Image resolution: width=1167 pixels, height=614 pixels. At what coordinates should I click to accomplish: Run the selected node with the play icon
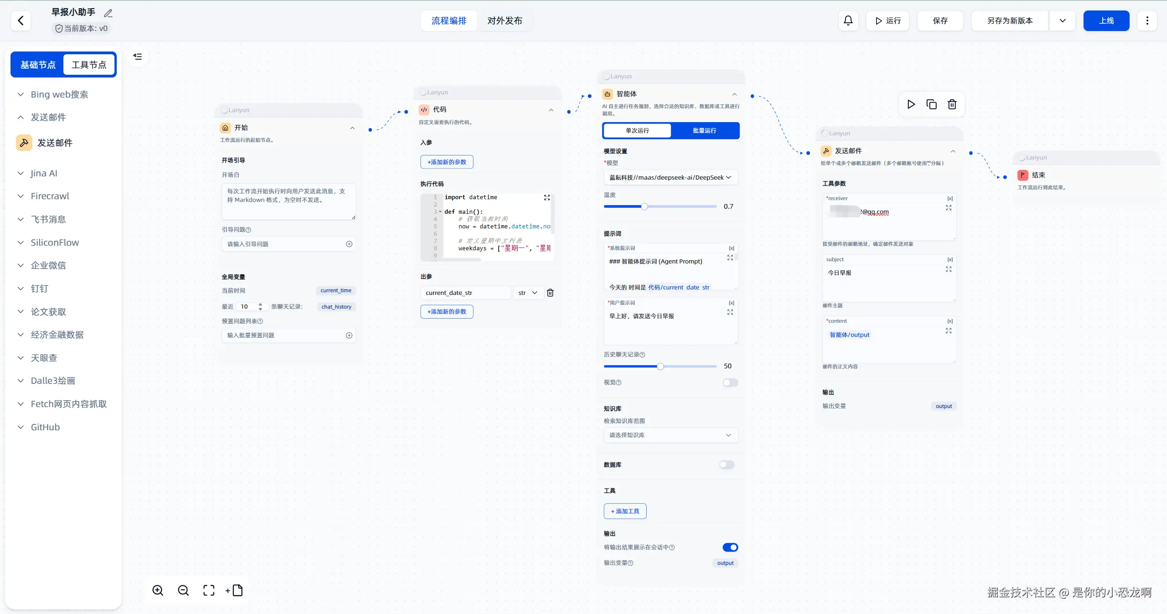(911, 104)
